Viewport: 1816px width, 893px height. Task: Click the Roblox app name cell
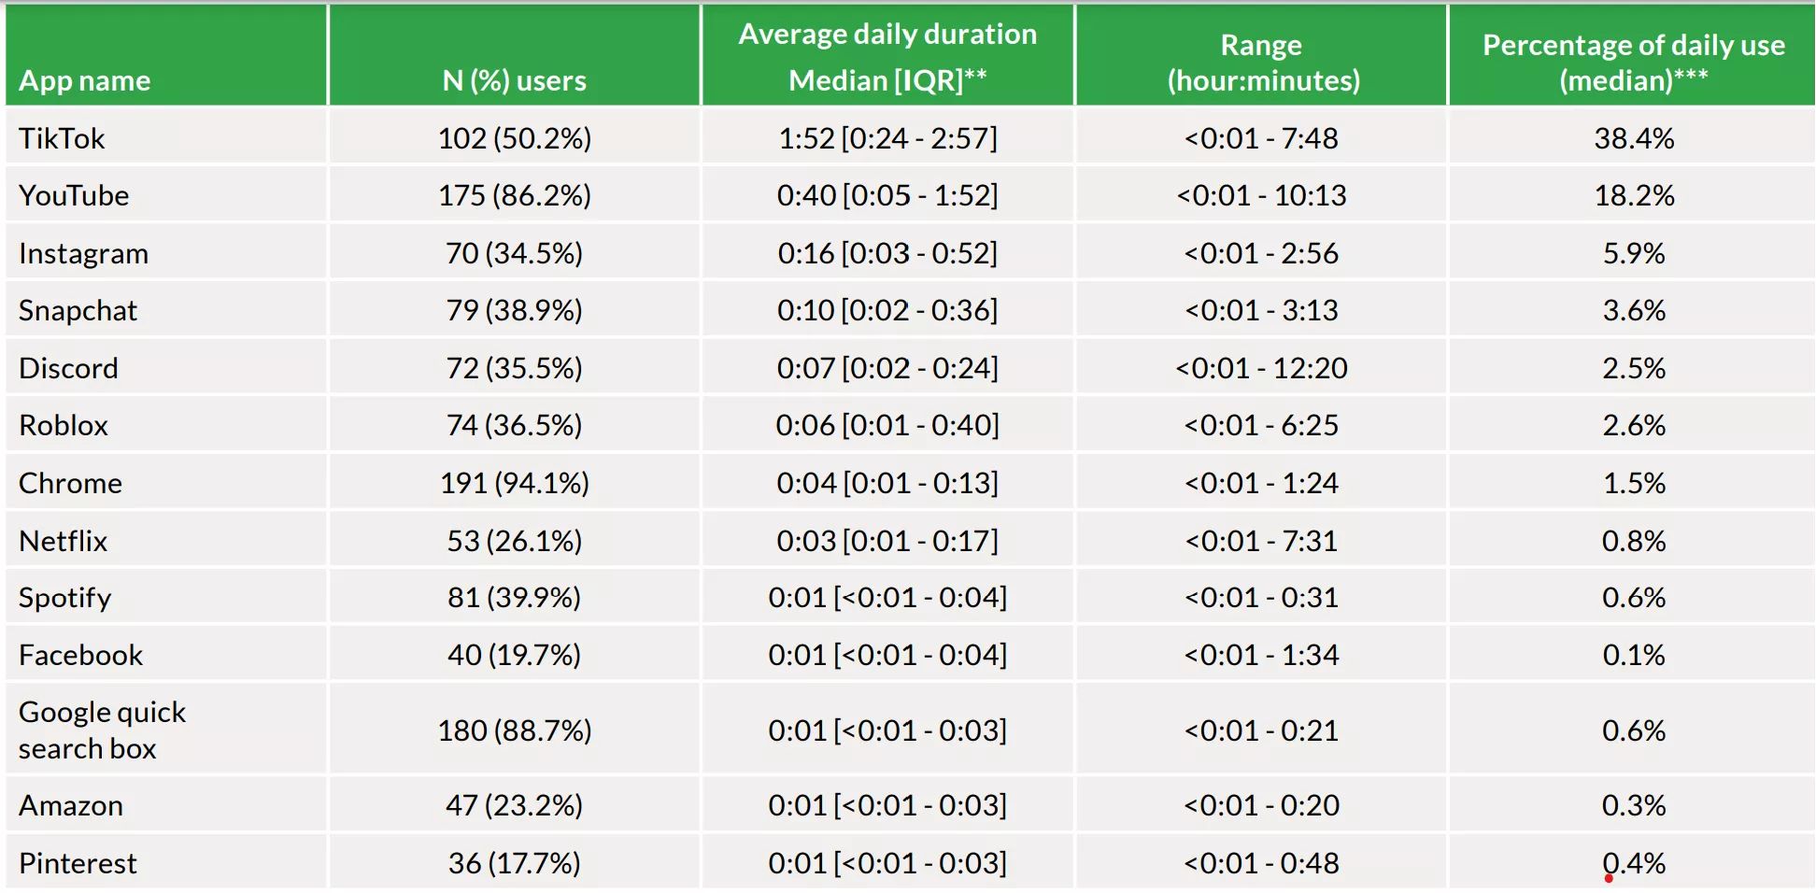tap(64, 425)
